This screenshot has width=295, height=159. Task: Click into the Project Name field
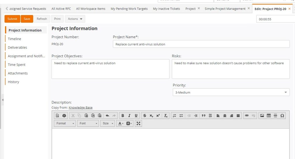tap(201, 44)
